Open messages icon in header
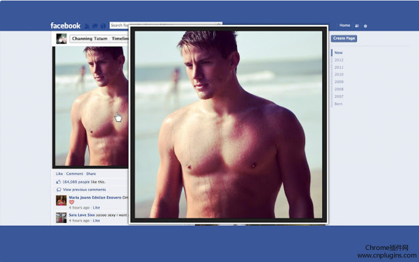Viewport: 419px width, 262px height. click(95, 26)
